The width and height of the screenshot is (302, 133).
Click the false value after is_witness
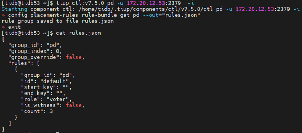pyautogui.click(x=74, y=105)
